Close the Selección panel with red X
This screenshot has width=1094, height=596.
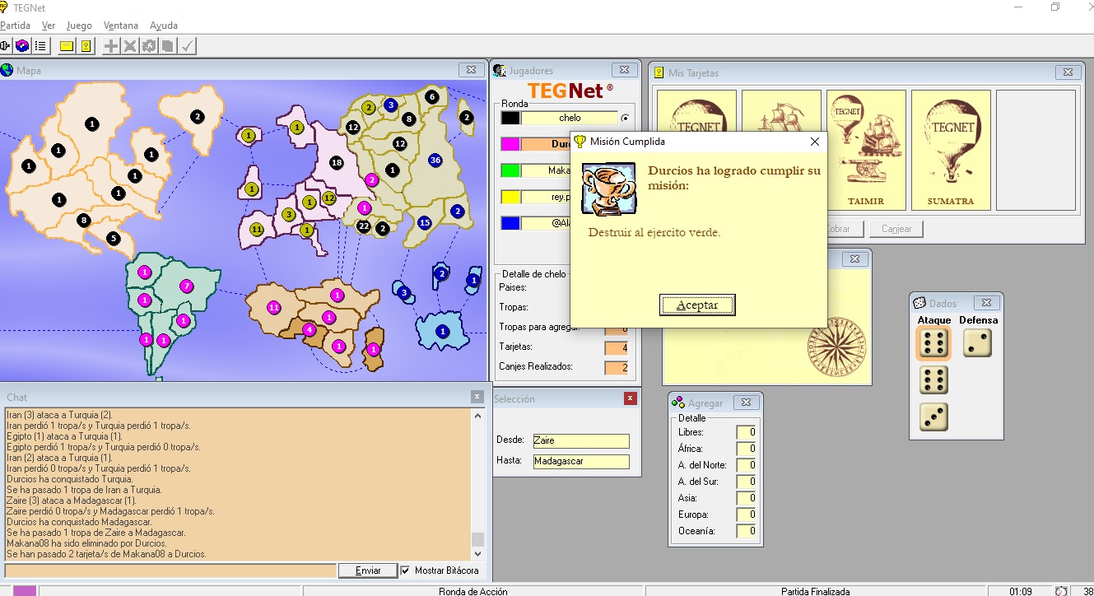tap(631, 398)
